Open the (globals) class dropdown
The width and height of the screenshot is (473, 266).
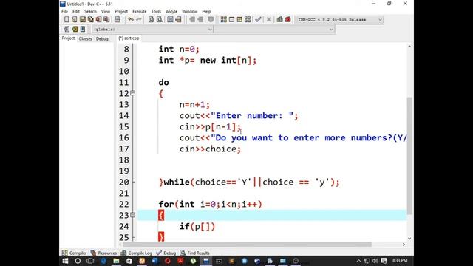(152, 30)
